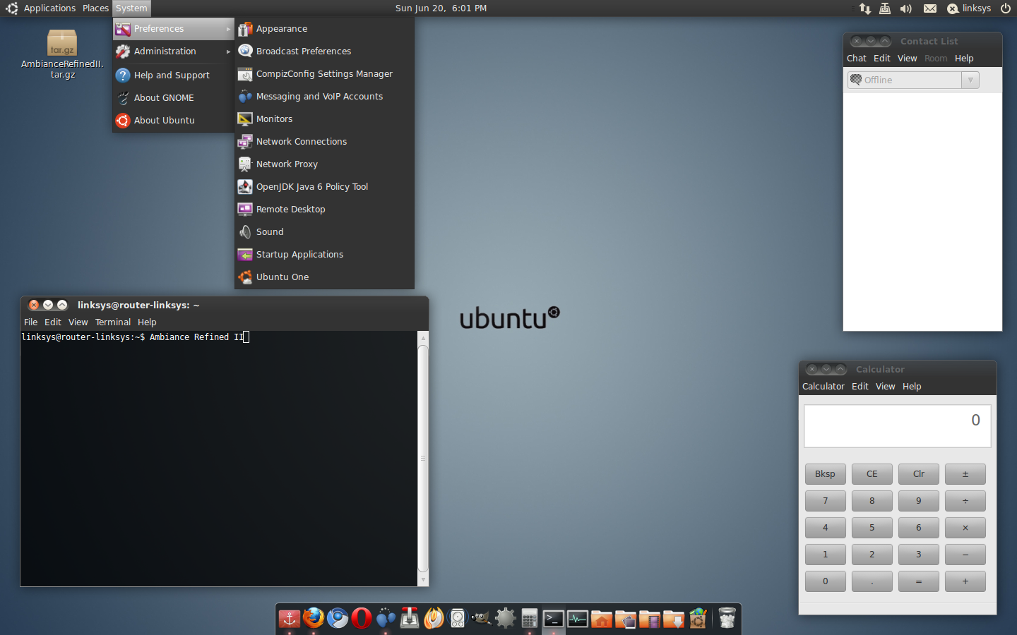This screenshot has width=1017, height=635.
Task: Click the panel clock showing Sun Jun 20
Action: 441,8
